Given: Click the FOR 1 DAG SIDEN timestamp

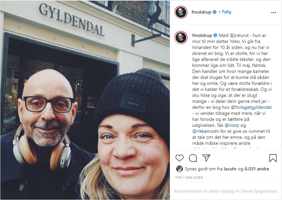Looking at the screenshot, I should pyautogui.click(x=189, y=178).
